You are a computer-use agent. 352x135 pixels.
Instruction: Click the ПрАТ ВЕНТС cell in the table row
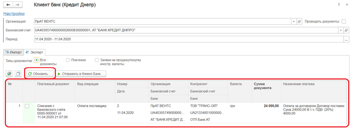tap(168, 106)
